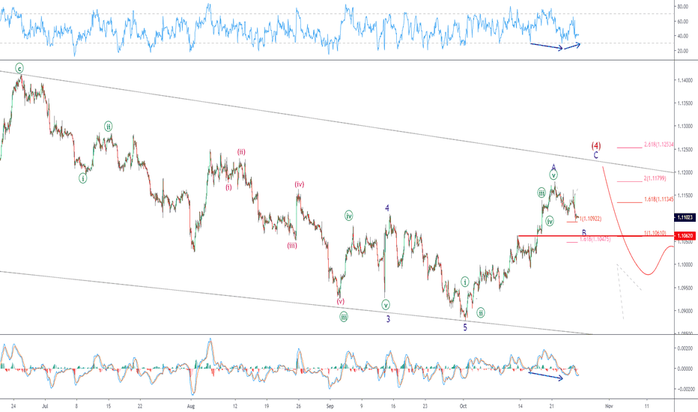Image resolution: width=698 pixels, height=412 pixels.
Task: Select the blue wave 5 label
Action: tap(465, 327)
